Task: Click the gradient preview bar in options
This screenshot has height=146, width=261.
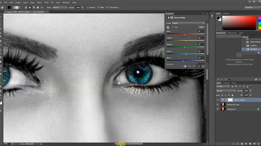Action: (13, 7)
